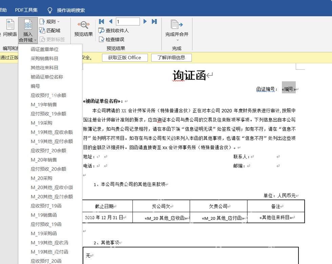Expand the 插入合并域 dropdown arrow
Viewport: 332px width, 264px height.
35,40
